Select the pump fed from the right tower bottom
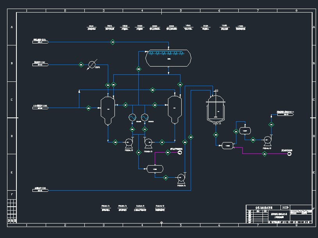This screenshot has height=238, width=318. tap(148, 143)
